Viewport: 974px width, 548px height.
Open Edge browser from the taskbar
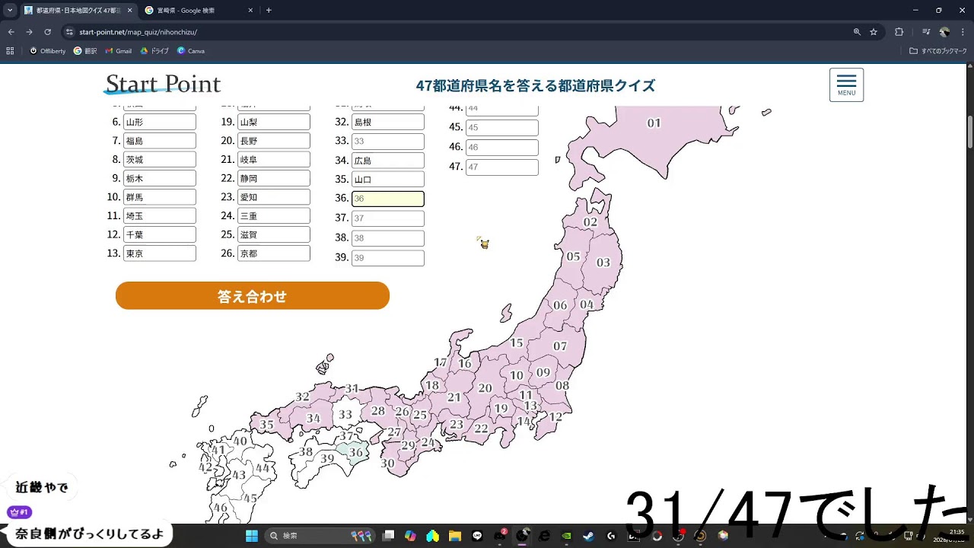pyautogui.click(x=544, y=536)
